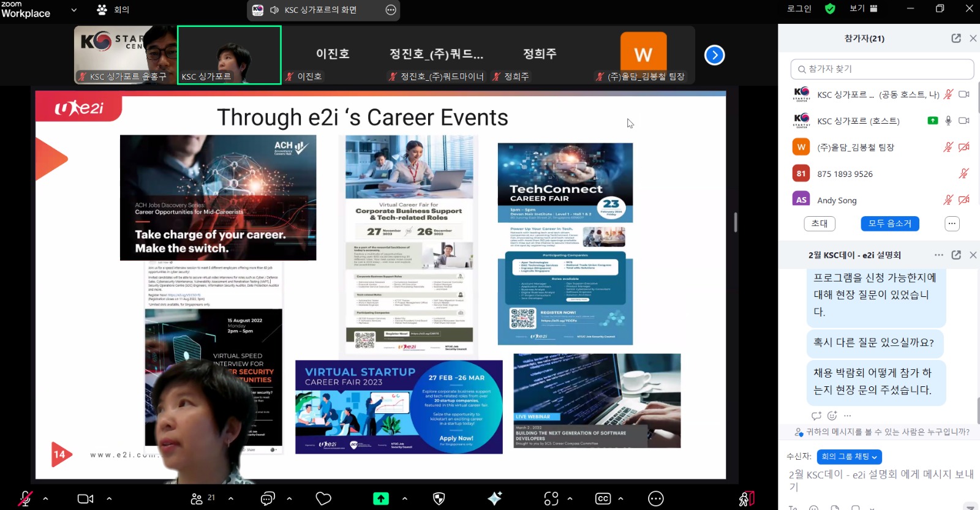Toggle the chat panel icon in toolbar

click(268, 499)
